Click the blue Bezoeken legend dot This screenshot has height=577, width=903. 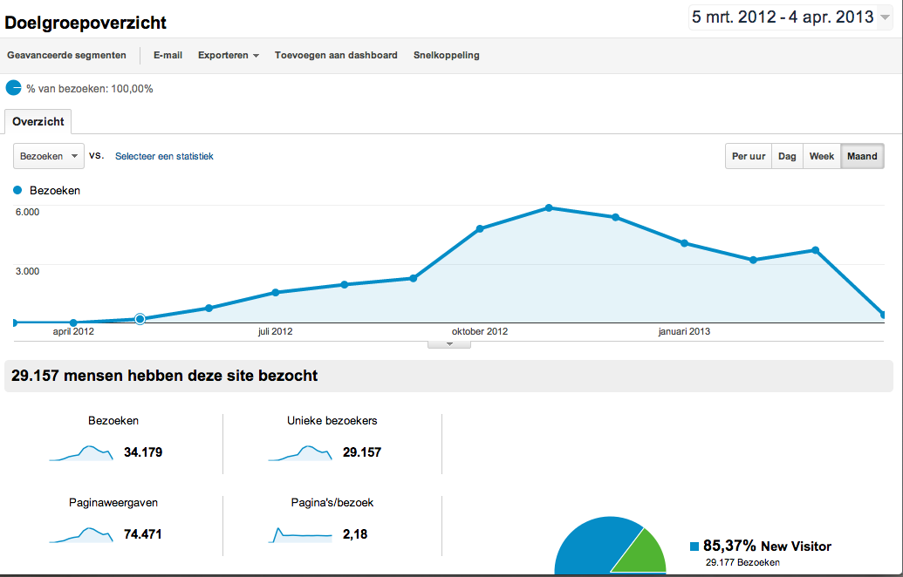pyautogui.click(x=17, y=190)
